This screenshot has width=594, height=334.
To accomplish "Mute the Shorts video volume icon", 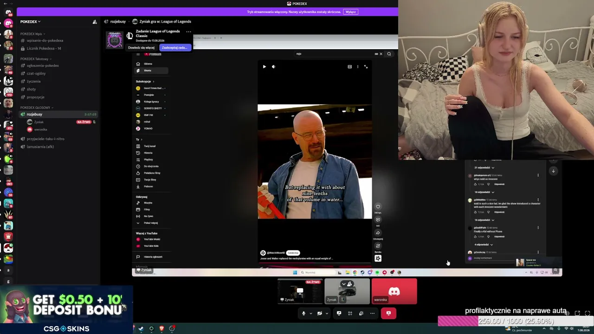I will [273, 67].
